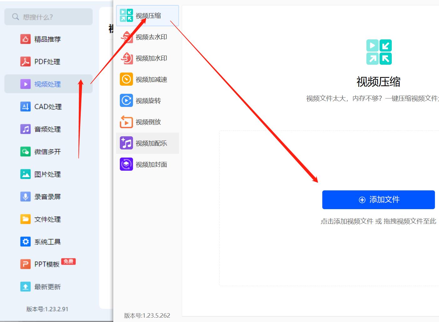Select 音频处理 in the sidebar

(47, 129)
